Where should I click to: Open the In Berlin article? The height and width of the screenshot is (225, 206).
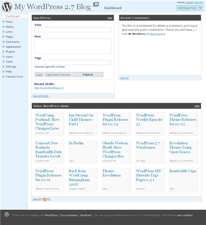coord(76,143)
